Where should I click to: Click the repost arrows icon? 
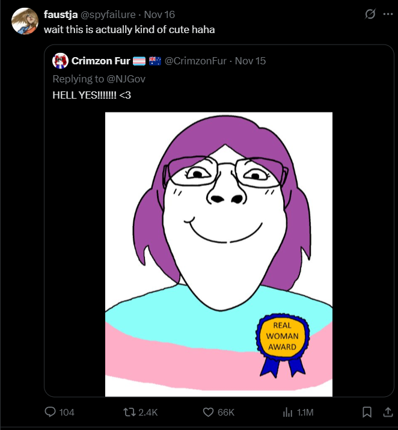point(127,412)
